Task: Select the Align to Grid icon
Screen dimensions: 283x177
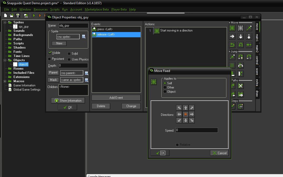Action: click(232, 65)
